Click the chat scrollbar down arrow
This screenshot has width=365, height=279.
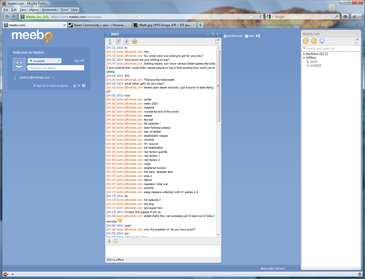click(218, 235)
